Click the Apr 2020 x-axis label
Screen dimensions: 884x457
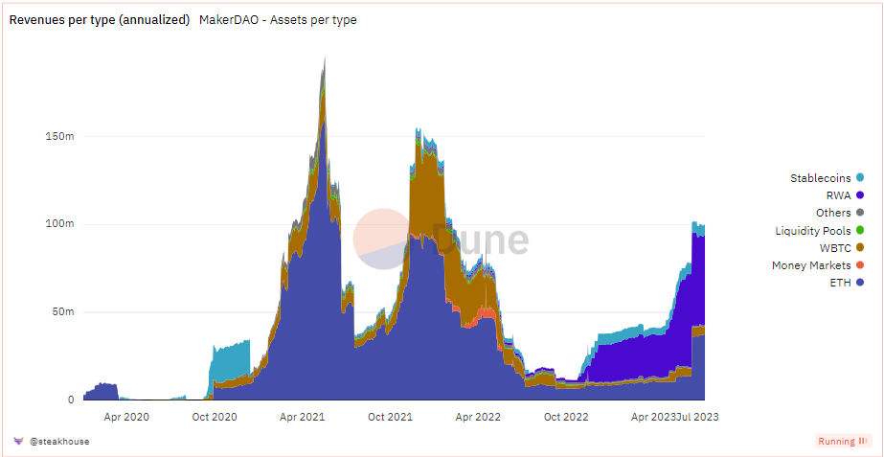[x=127, y=417]
